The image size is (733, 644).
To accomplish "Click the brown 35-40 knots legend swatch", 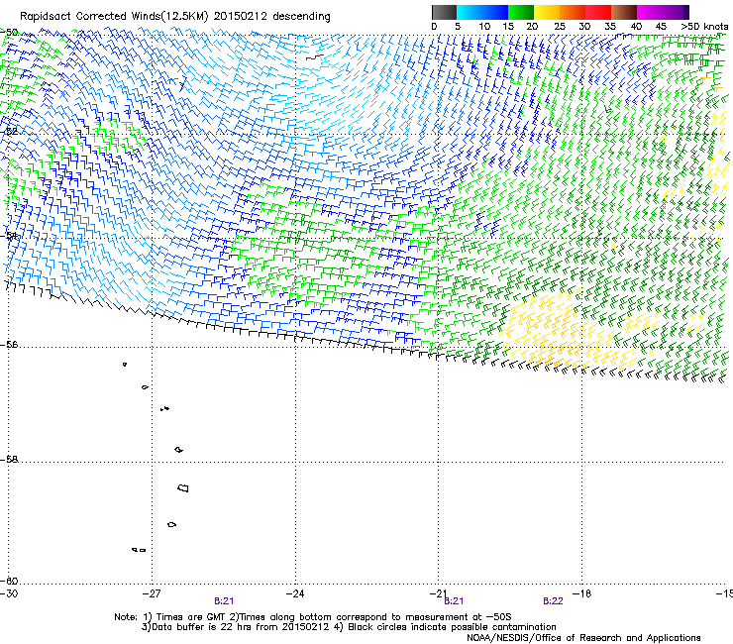I will (624, 12).
